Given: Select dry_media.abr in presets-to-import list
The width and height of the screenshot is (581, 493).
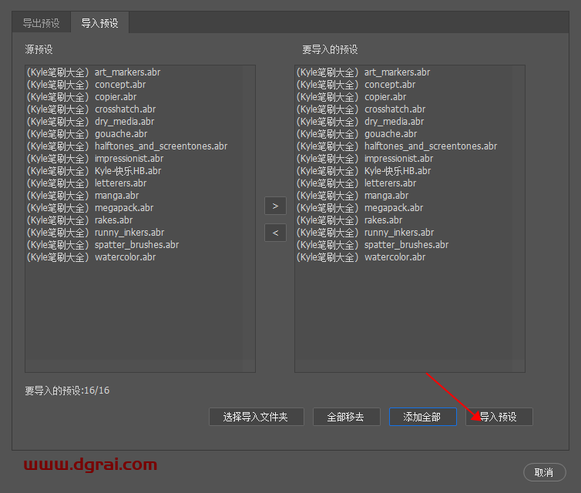Looking at the screenshot, I should click(x=360, y=122).
